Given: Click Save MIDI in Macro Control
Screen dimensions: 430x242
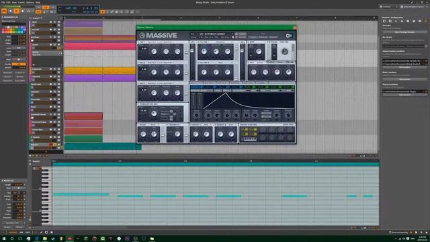Looking at the screenshot, I should (x=288, y=125).
